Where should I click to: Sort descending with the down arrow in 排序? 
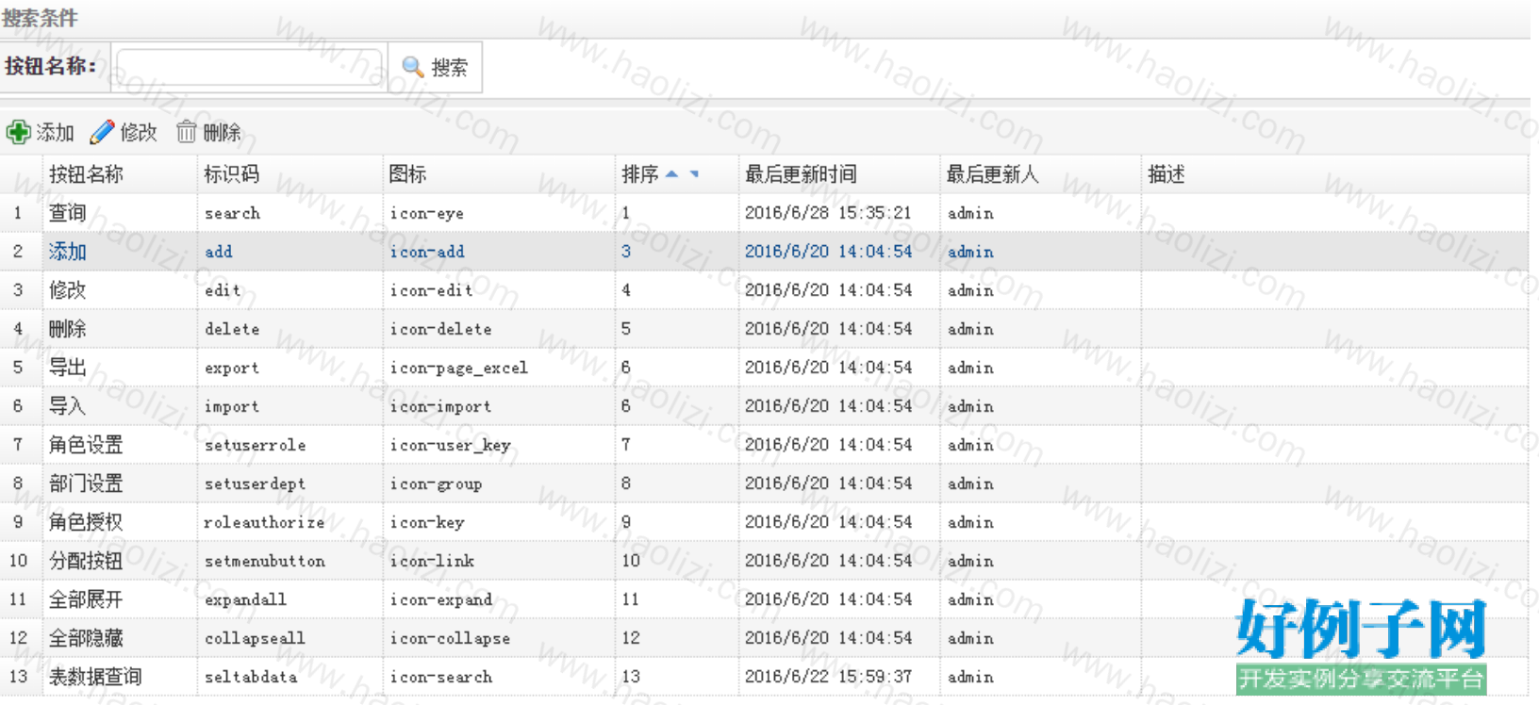tap(694, 174)
